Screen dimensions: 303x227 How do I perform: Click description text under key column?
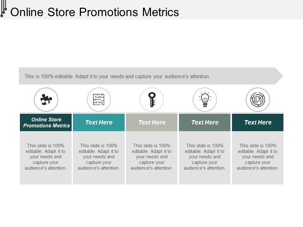point(152,157)
